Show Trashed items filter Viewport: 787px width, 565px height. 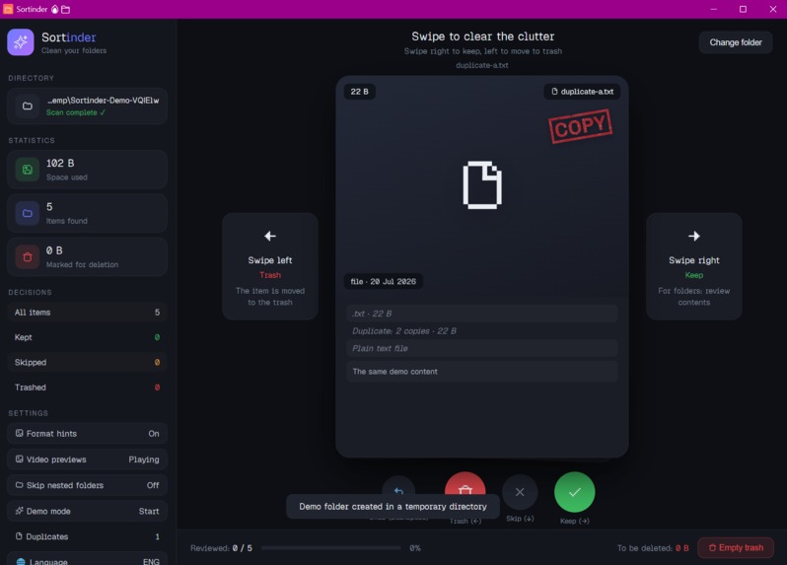88,388
